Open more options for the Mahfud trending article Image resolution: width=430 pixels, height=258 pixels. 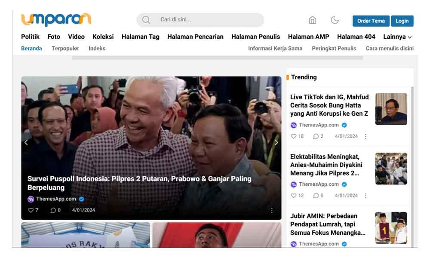(x=366, y=136)
